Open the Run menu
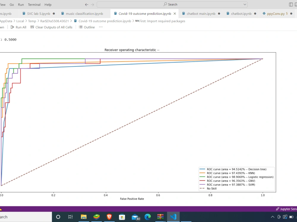Image resolution: width=297 pixels, height=222 pixels. pyautogui.click(x=21, y=4)
